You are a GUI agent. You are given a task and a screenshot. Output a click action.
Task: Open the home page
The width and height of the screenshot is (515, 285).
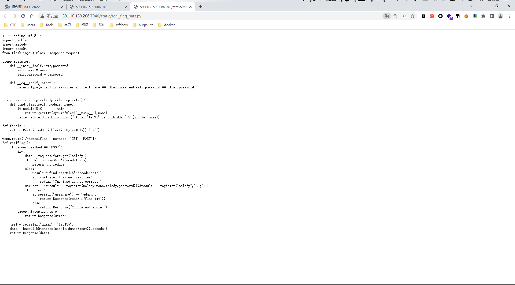tap(32, 16)
